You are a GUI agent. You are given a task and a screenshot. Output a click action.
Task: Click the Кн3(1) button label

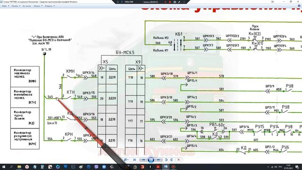pyautogui.click(x=257, y=43)
